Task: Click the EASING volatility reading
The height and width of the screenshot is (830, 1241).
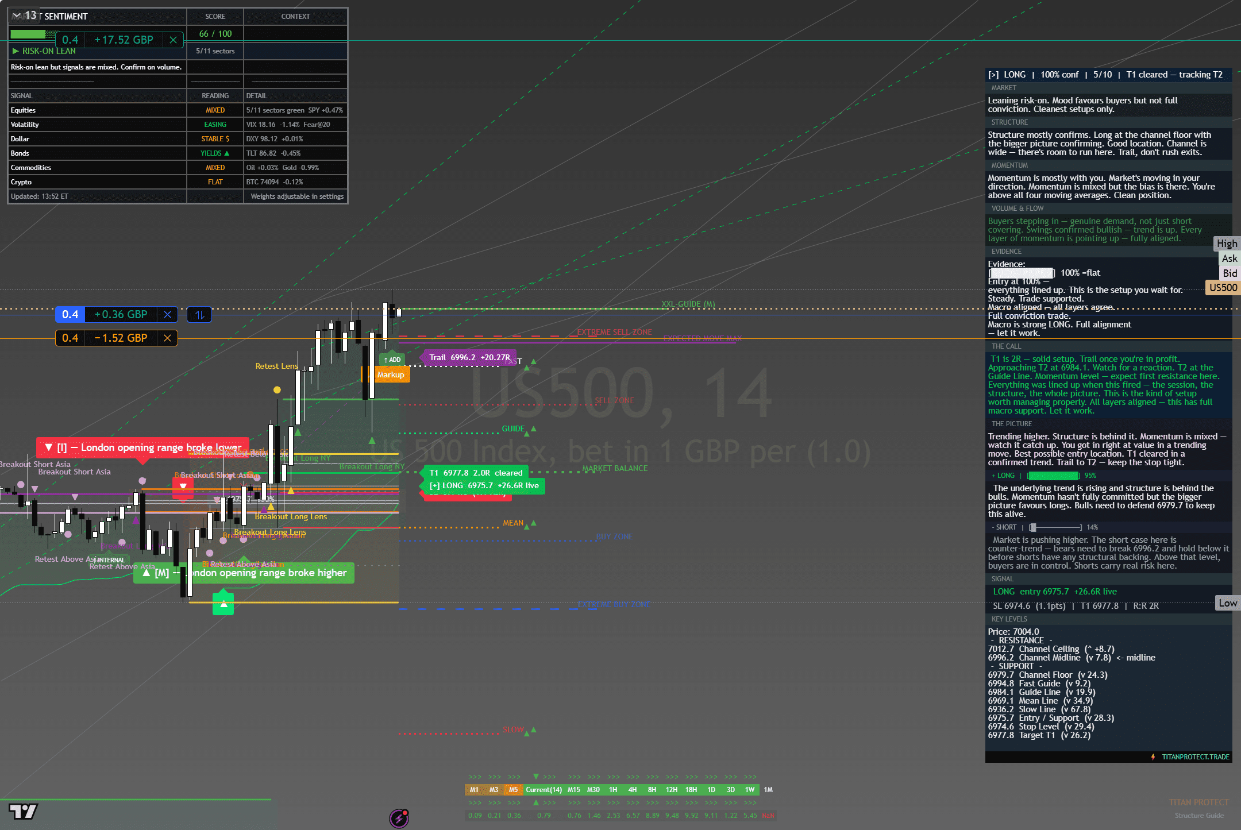Action: coord(215,125)
